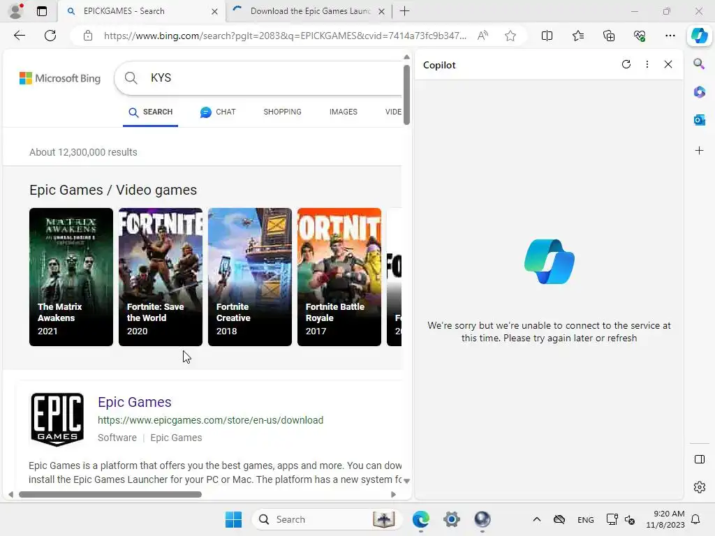The image size is (715, 536).
Task: Click the horizontal page scrollbar thumb
Action: tap(110, 495)
